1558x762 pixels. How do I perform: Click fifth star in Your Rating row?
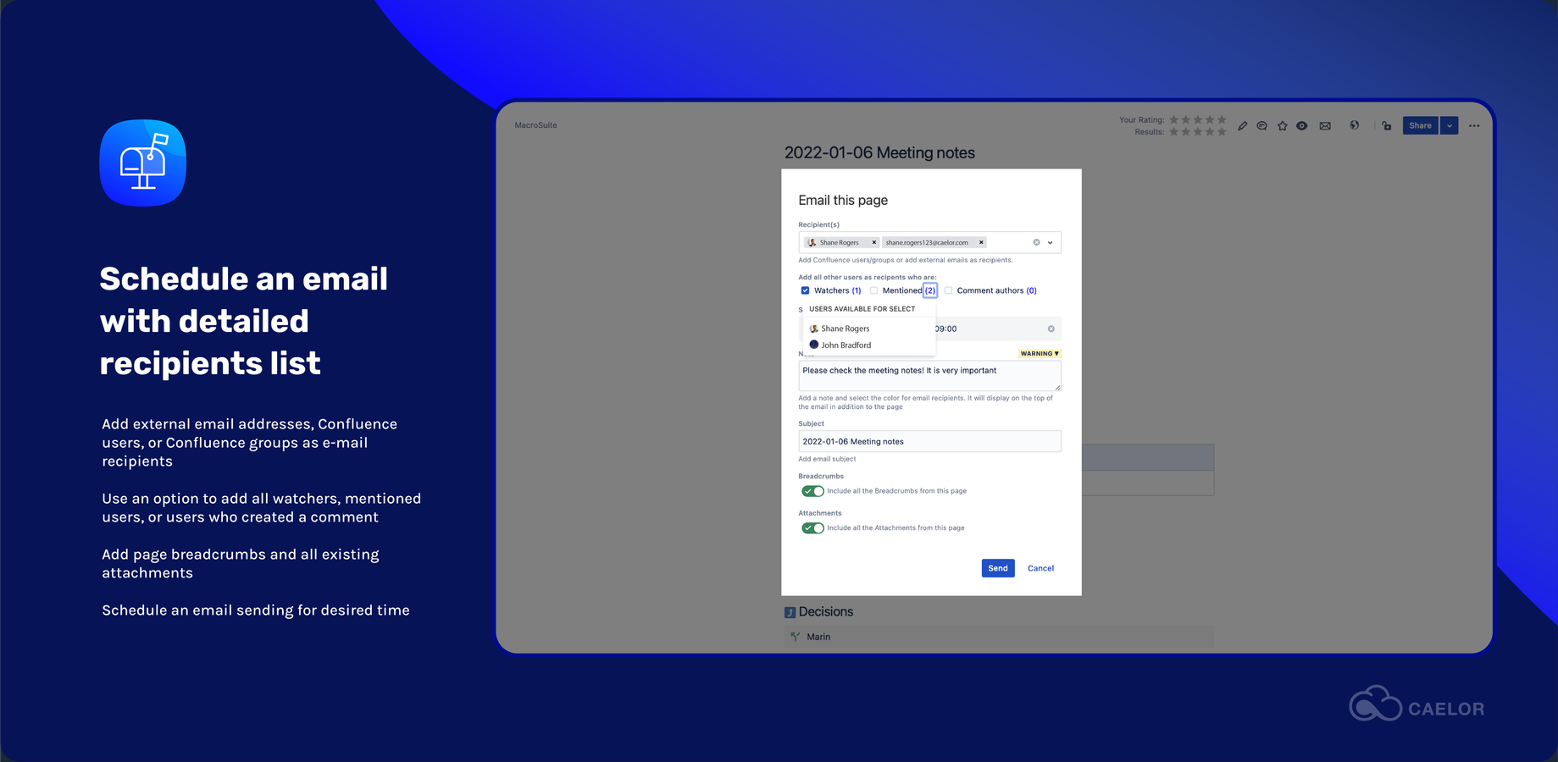(1222, 119)
